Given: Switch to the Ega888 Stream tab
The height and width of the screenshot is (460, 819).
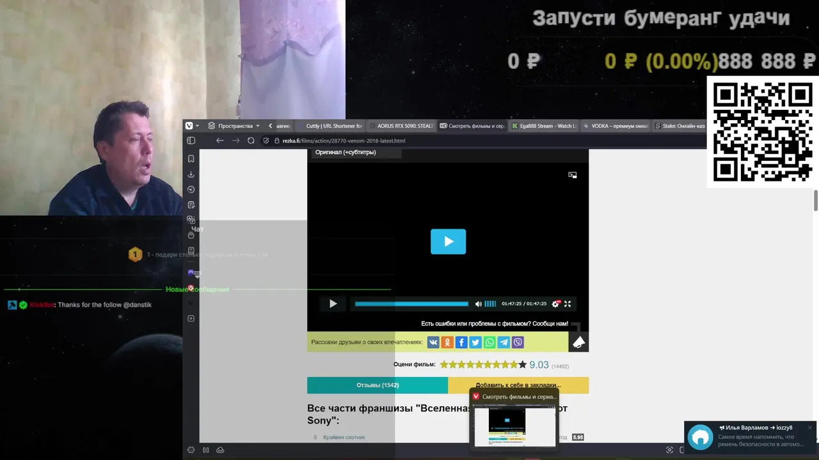Looking at the screenshot, I should pos(545,126).
